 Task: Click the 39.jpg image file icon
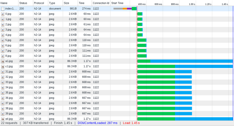pos(3,114)
